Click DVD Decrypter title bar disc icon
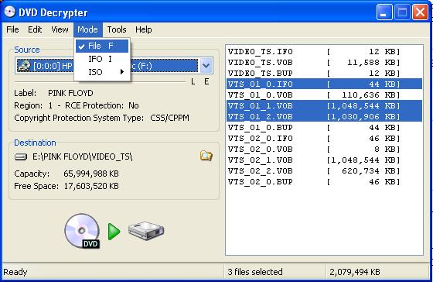The image size is (433, 282). pyautogui.click(x=9, y=12)
